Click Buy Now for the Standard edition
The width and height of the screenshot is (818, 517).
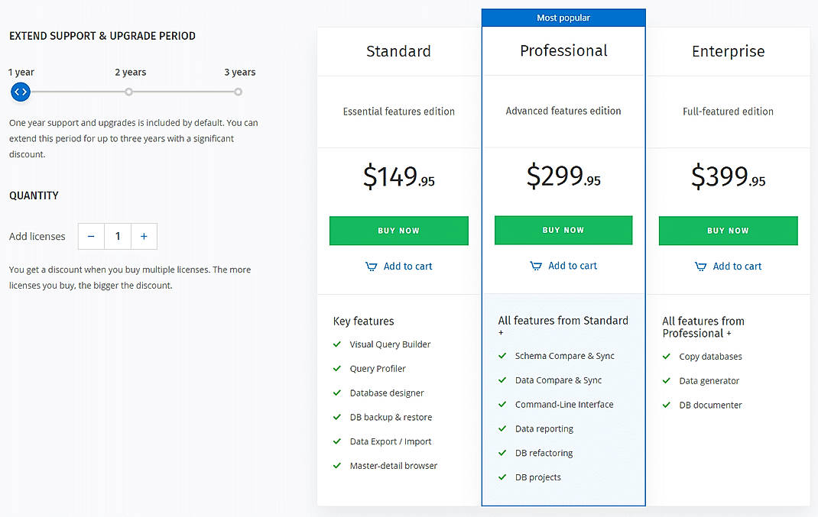(x=398, y=230)
